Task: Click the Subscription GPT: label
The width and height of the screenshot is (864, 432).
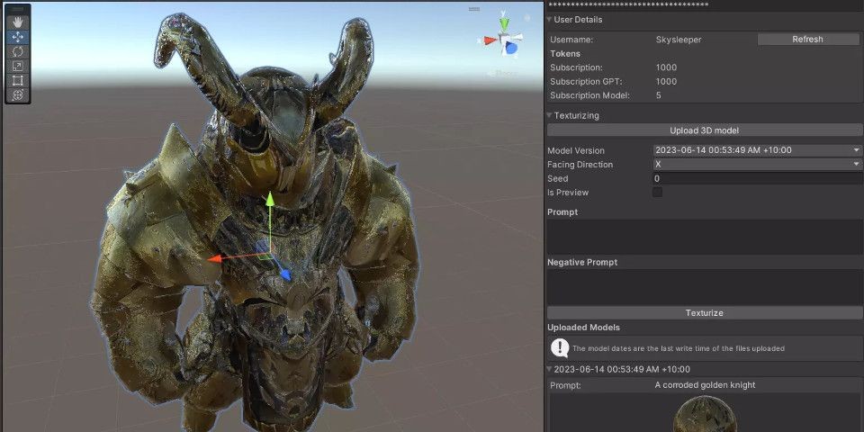Action: click(586, 82)
